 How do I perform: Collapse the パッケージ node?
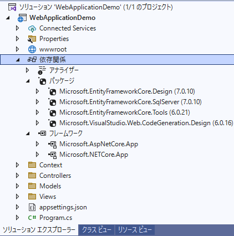pos(28,81)
